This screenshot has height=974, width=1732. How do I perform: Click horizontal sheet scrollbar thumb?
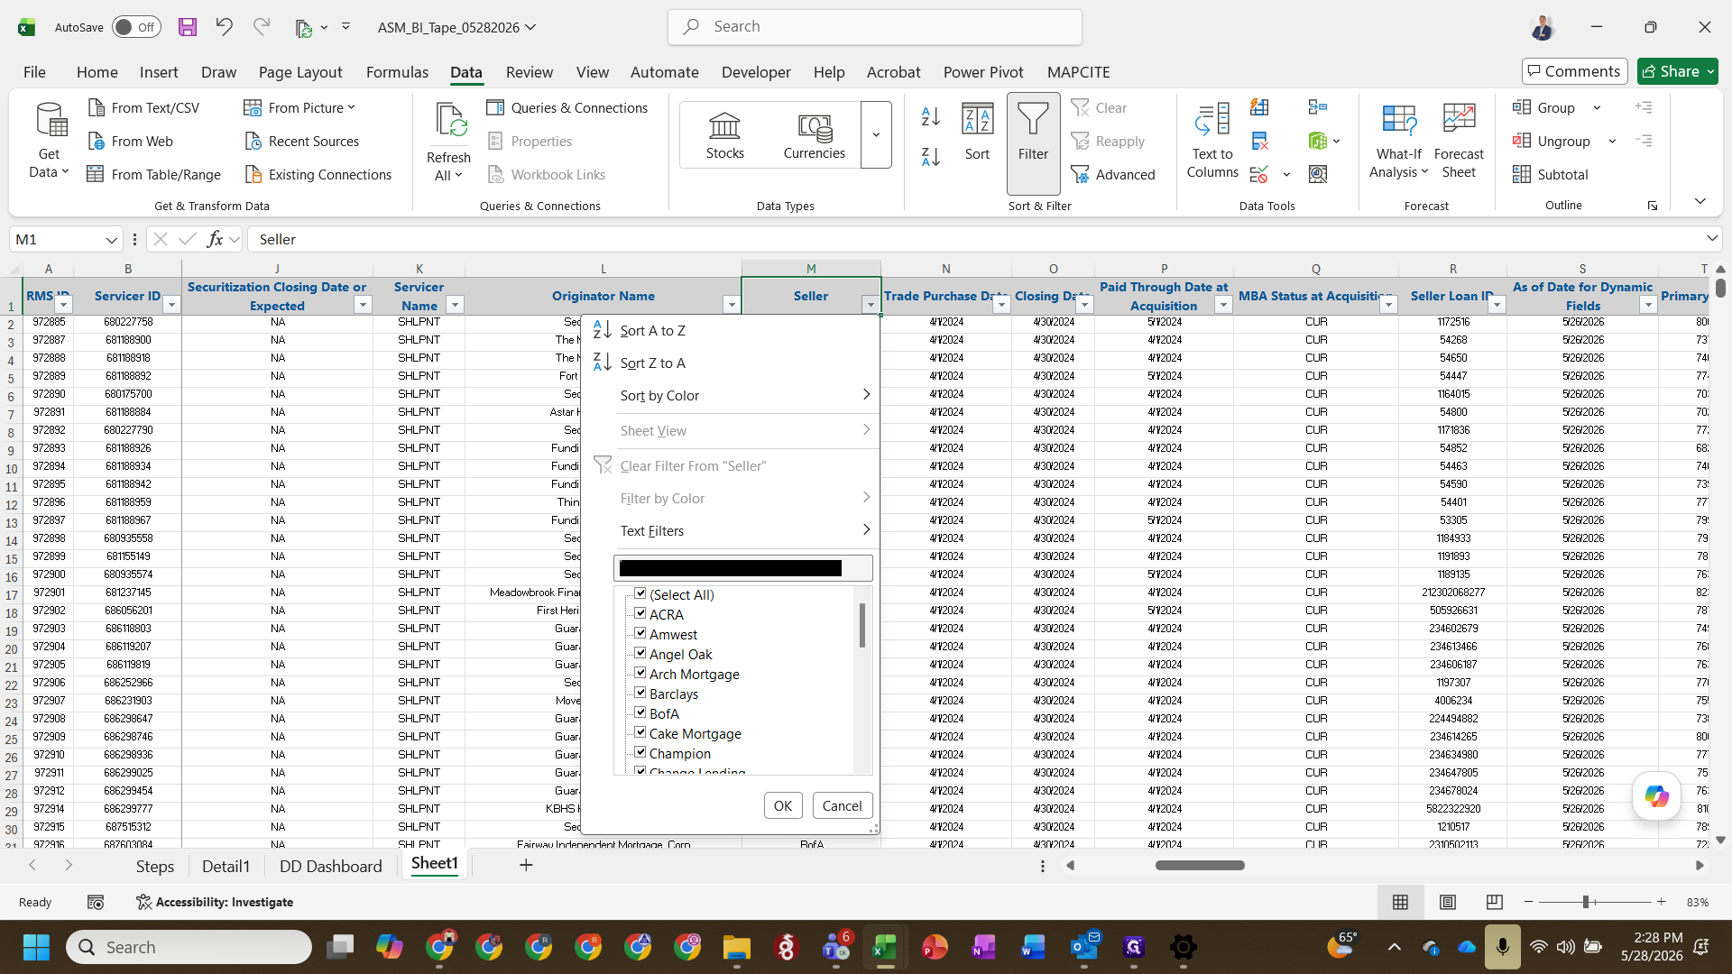click(x=1200, y=865)
